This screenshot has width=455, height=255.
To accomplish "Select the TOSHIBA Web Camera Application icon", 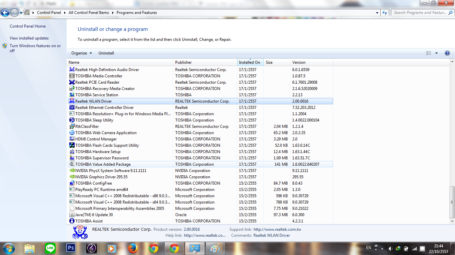I will tap(72, 133).
